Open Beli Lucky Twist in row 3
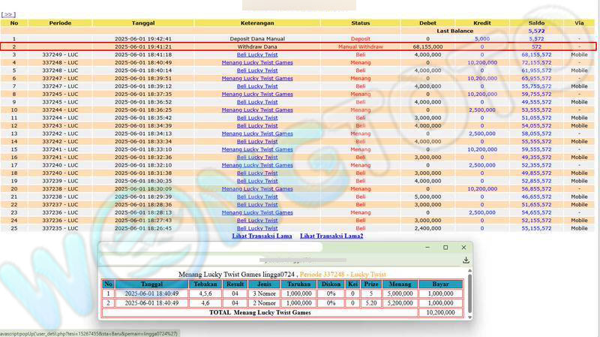This screenshot has height=337, width=600. click(257, 55)
